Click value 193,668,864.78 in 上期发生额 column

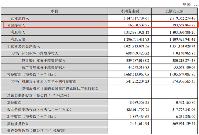tap(184, 25)
